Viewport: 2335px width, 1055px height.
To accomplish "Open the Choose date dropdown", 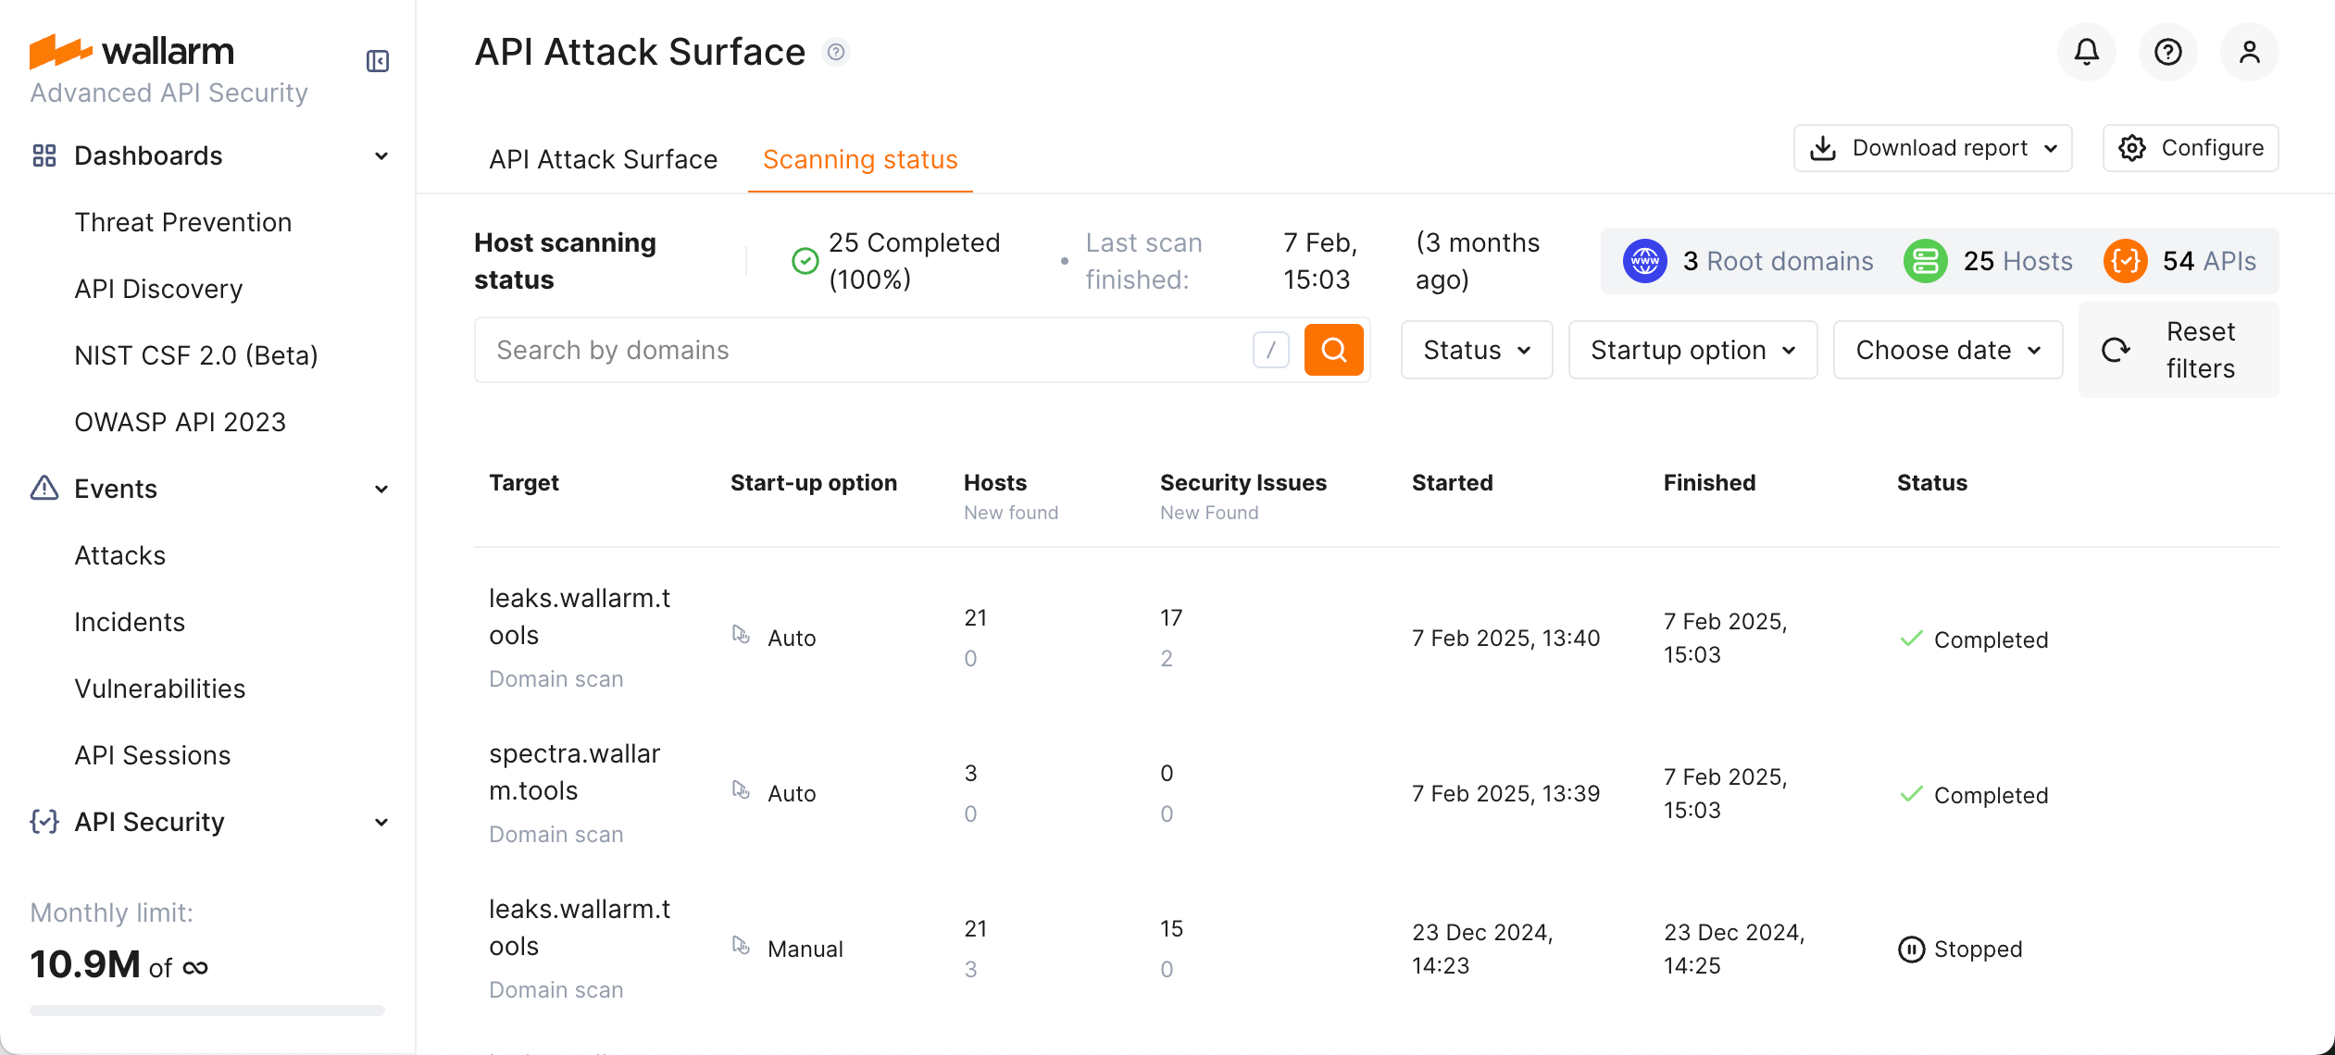I will [1947, 350].
